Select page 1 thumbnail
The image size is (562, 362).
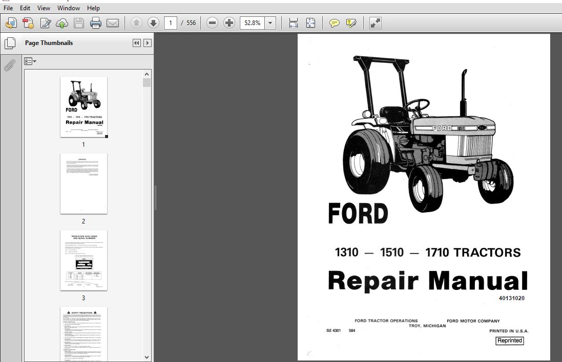pyautogui.click(x=84, y=107)
